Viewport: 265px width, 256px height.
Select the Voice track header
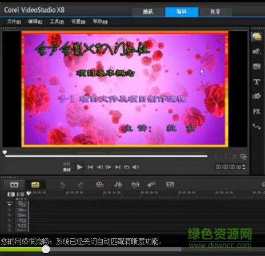point(22,226)
